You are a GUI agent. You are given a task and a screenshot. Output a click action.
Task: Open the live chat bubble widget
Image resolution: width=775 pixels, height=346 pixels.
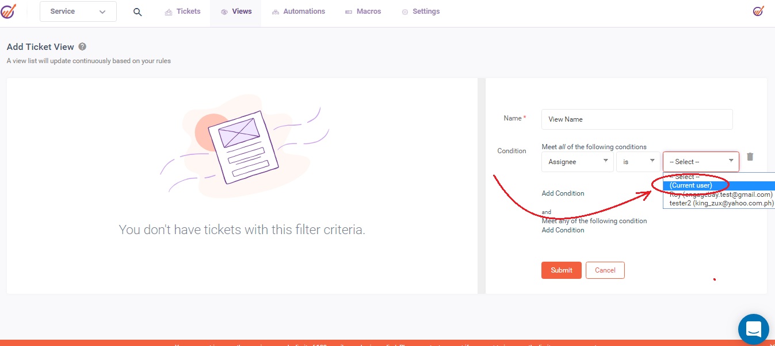753,329
